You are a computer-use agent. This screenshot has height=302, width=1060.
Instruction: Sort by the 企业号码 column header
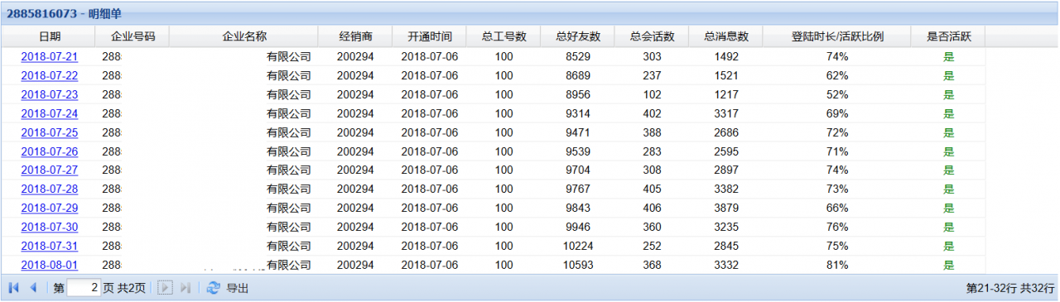point(133,36)
